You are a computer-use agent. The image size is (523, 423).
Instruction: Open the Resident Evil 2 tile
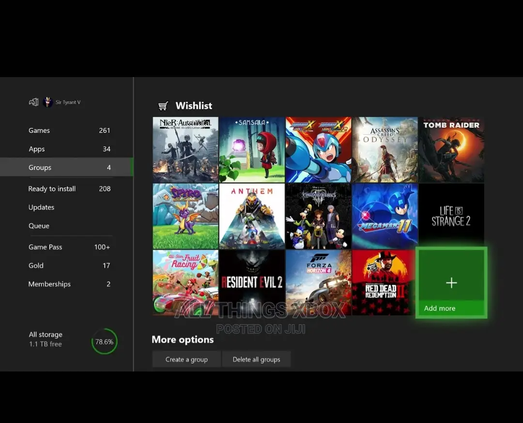click(252, 282)
